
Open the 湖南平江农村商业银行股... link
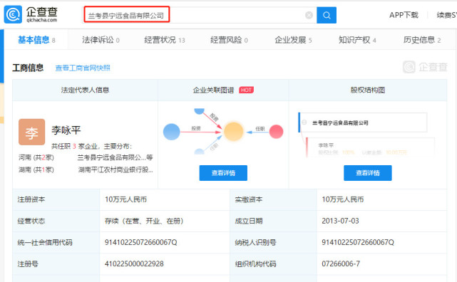[115, 169]
